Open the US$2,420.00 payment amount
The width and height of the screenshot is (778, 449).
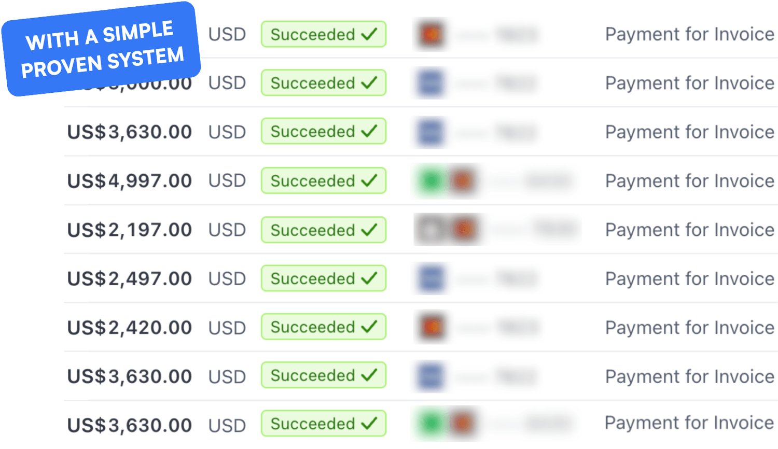tap(130, 328)
